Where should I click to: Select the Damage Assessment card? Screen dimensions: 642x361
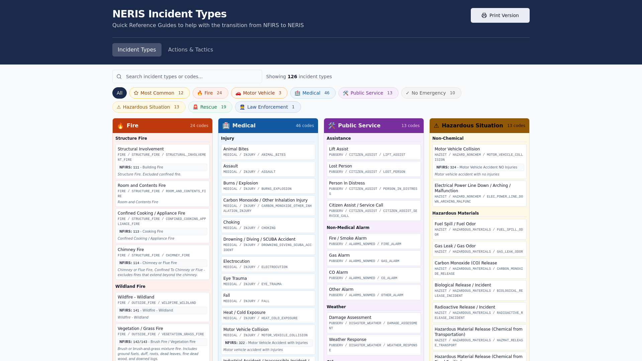click(x=374, y=323)
